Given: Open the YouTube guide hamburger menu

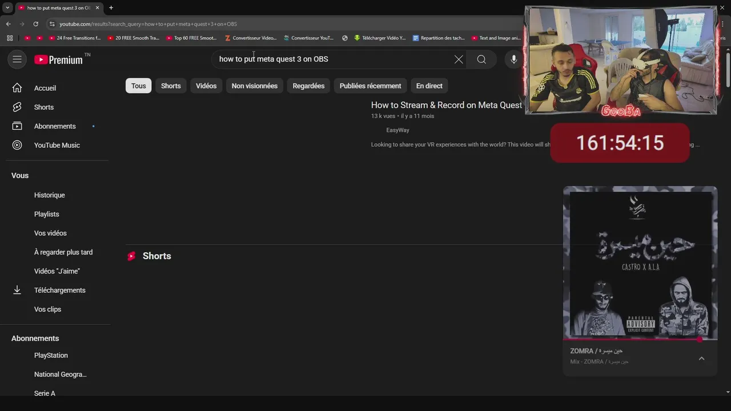Looking at the screenshot, I should 17,59.
